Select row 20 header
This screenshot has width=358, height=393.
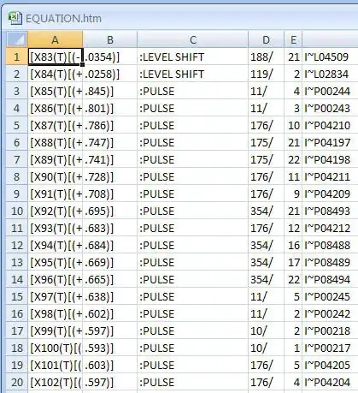[x=17, y=382]
